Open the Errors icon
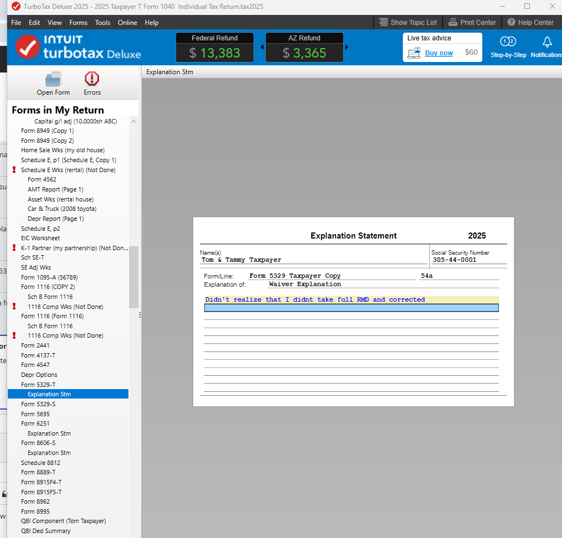562x538 pixels. tap(92, 79)
